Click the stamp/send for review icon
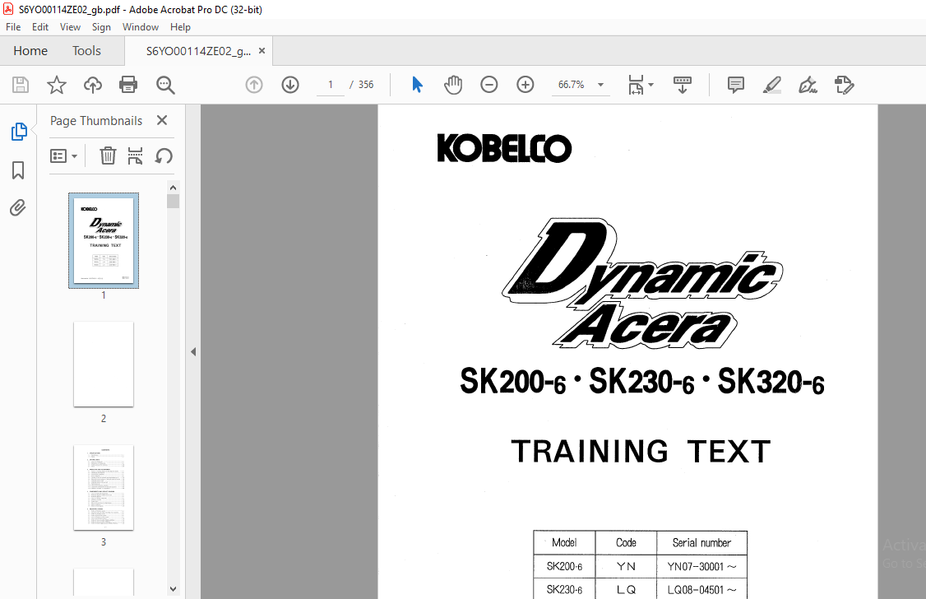 844,85
